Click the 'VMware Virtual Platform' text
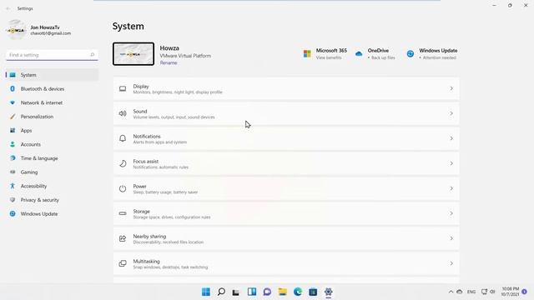This screenshot has width=534, height=300. point(185,56)
